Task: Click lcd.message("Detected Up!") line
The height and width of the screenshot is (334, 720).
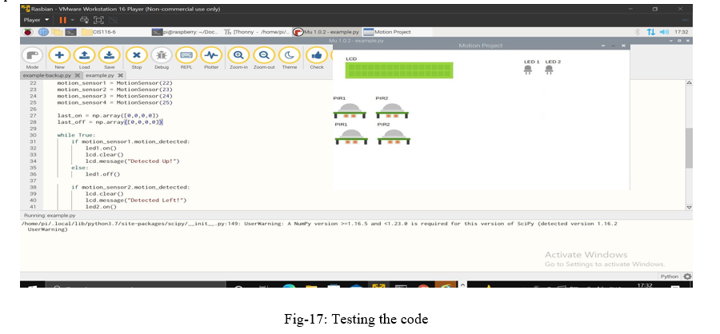Action: (132, 161)
